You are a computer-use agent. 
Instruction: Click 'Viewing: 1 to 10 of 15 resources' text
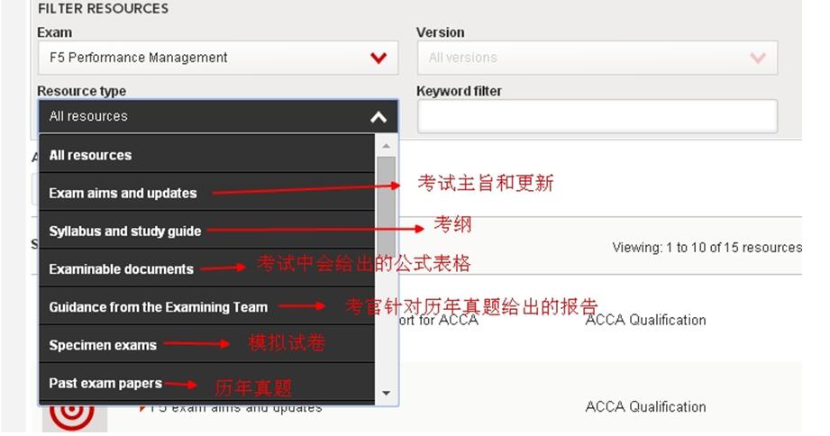707,248
